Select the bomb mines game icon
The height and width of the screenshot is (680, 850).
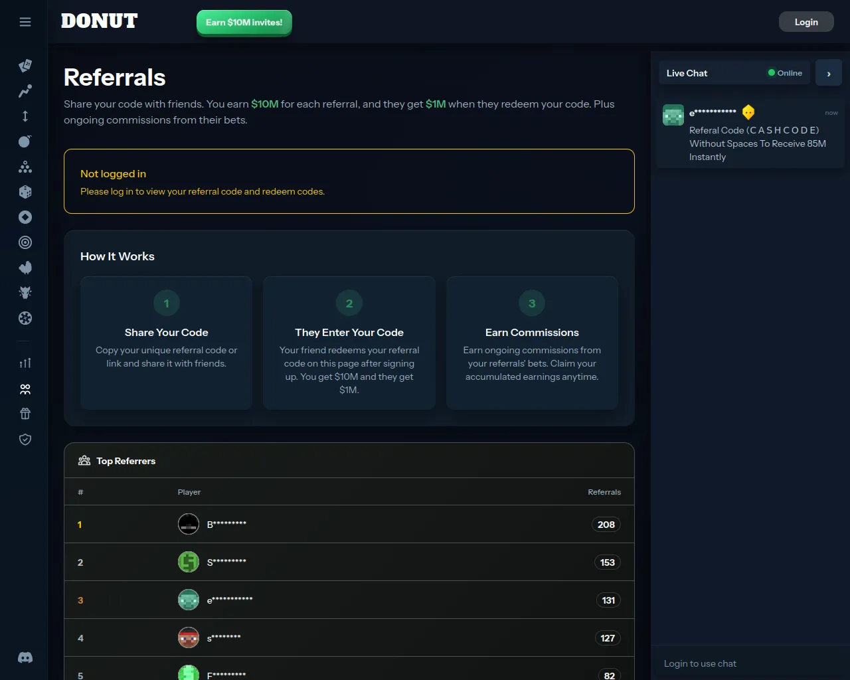click(x=25, y=141)
